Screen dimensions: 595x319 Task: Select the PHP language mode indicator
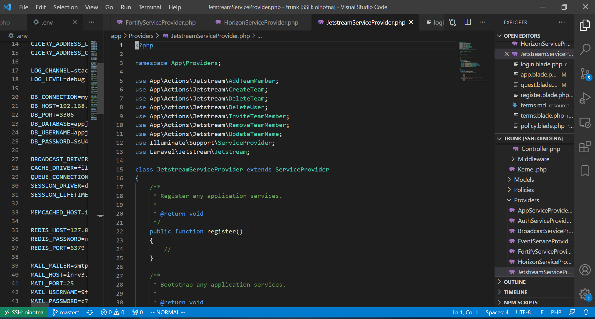[x=556, y=312]
